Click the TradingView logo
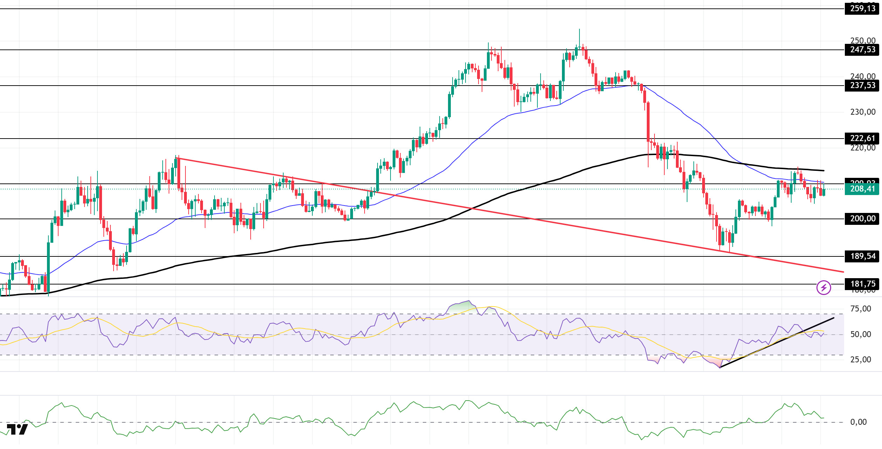The width and height of the screenshot is (882, 449). click(x=18, y=429)
